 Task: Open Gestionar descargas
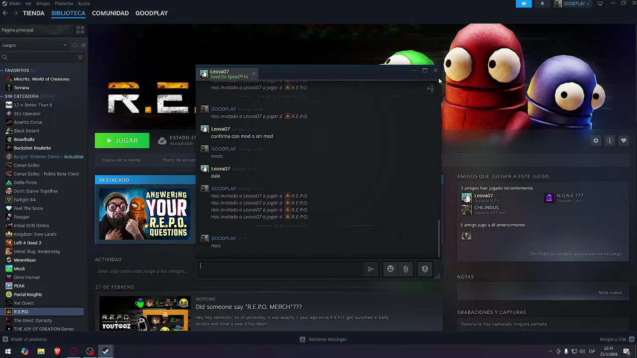pos(323,339)
